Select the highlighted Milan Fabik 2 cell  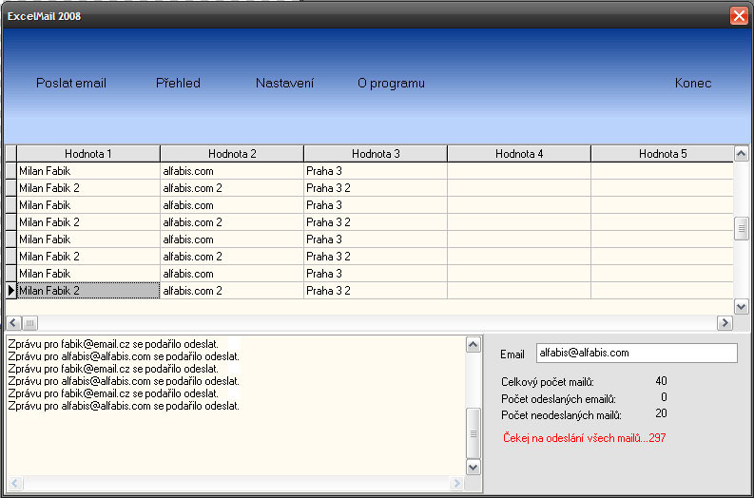pos(88,290)
